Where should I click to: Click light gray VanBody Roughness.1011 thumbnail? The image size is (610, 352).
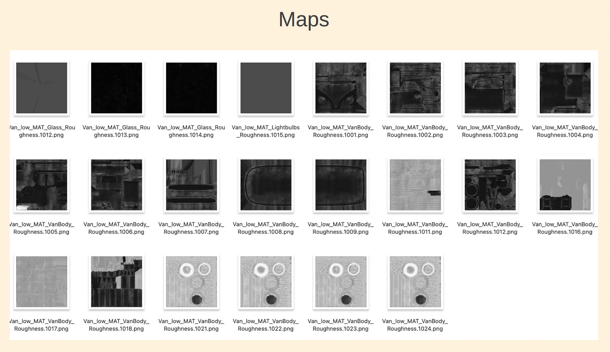tap(415, 185)
